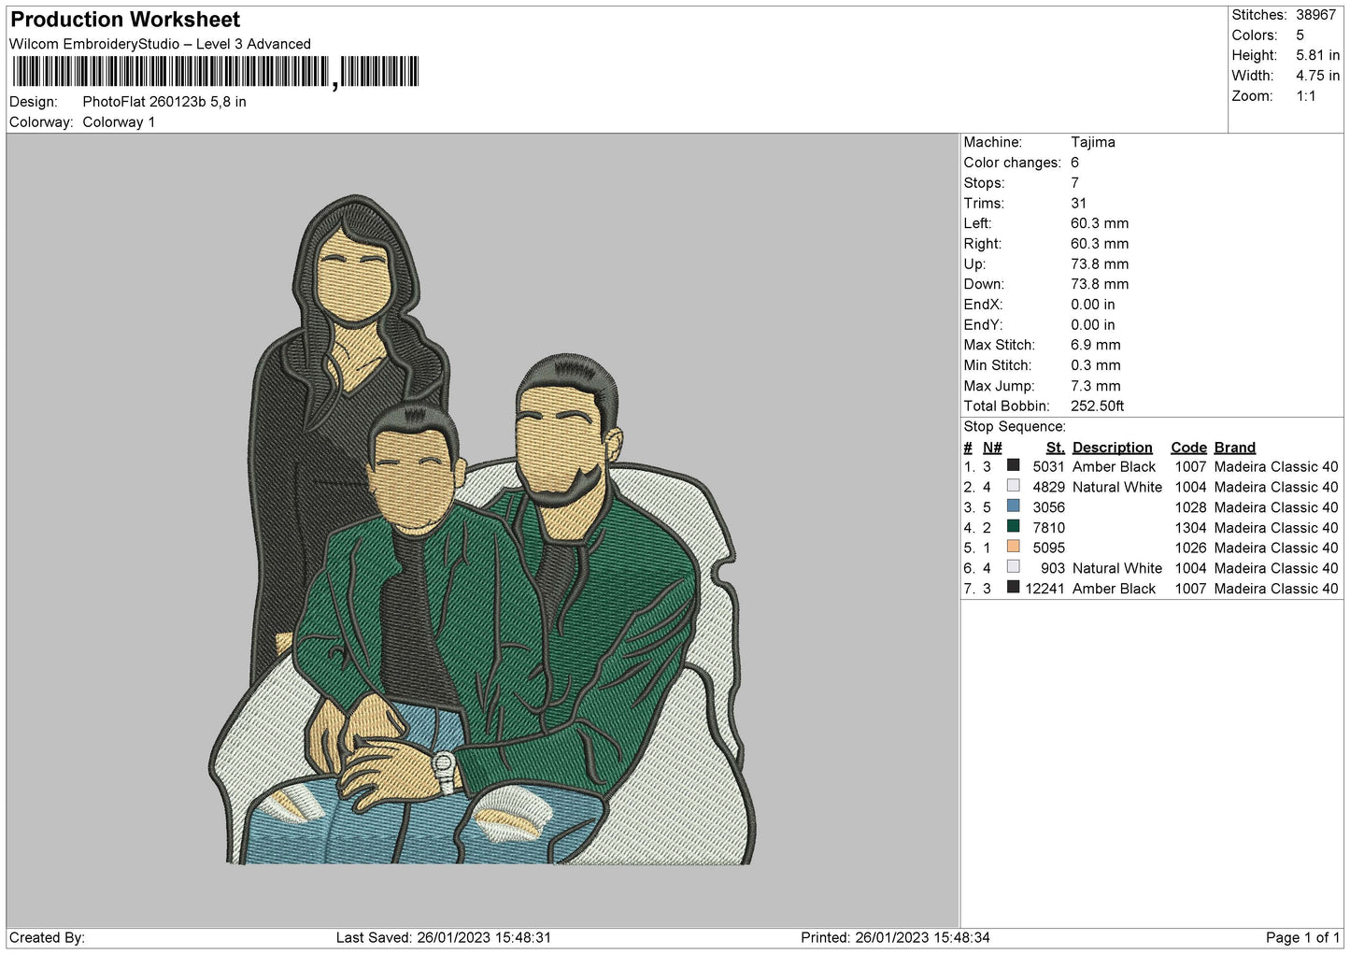Click design name 'PhotoFlat 260123b 5,8 in'

164,102
